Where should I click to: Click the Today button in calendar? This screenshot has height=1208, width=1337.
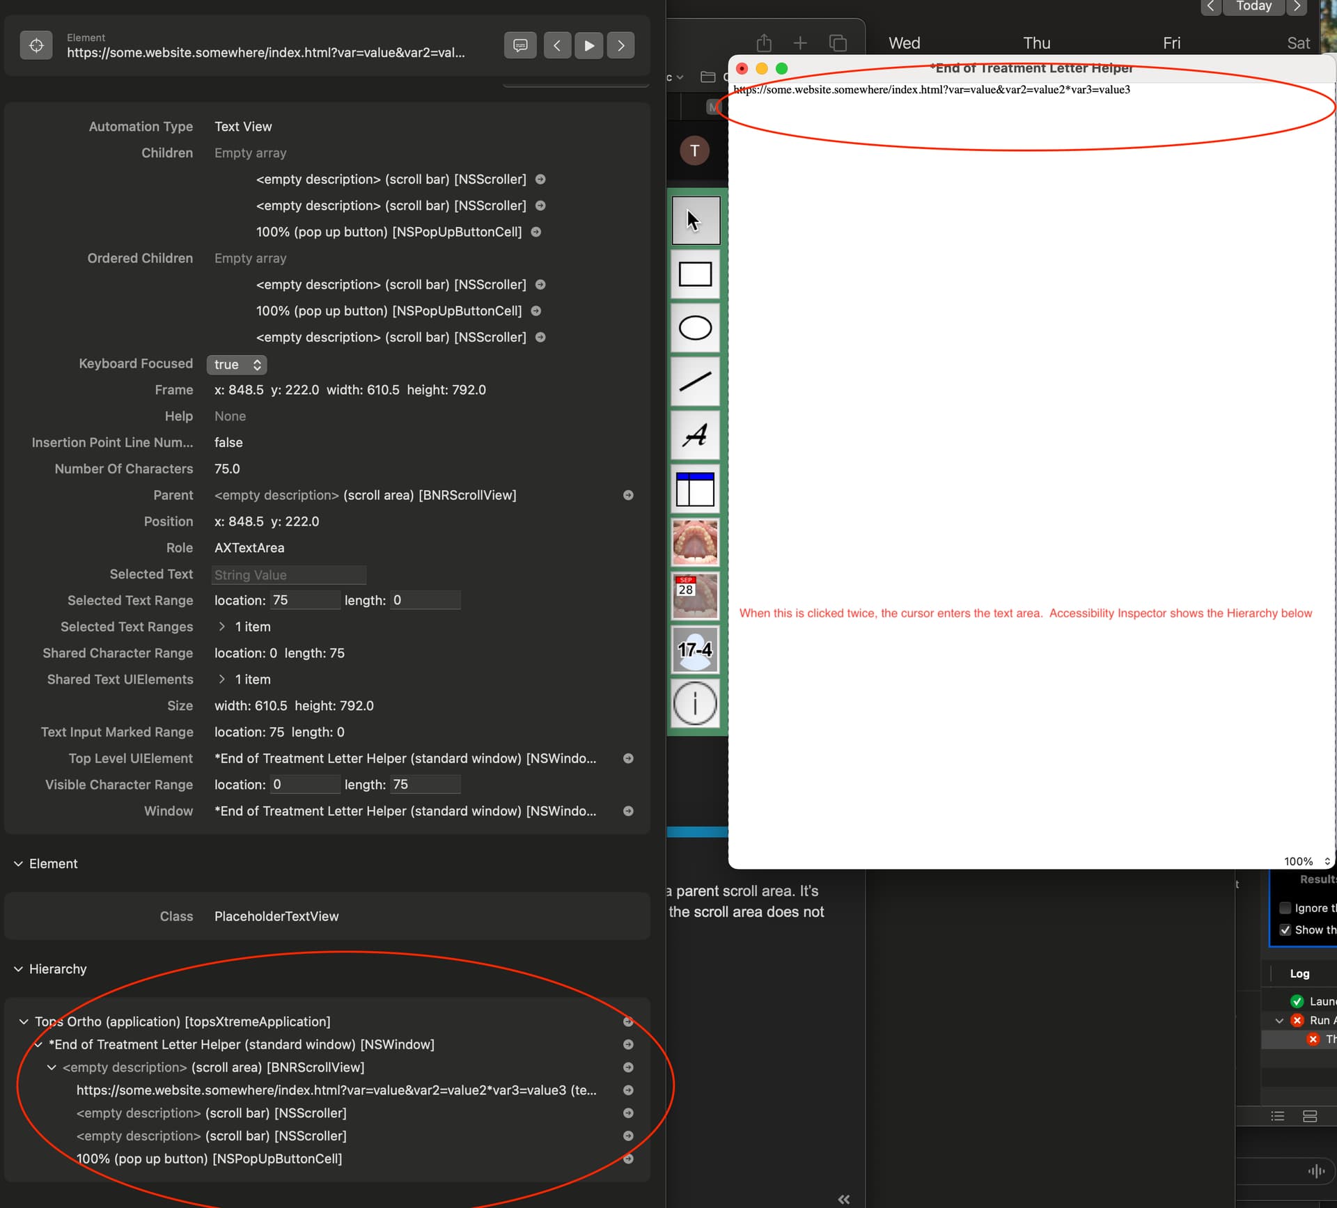click(x=1253, y=6)
